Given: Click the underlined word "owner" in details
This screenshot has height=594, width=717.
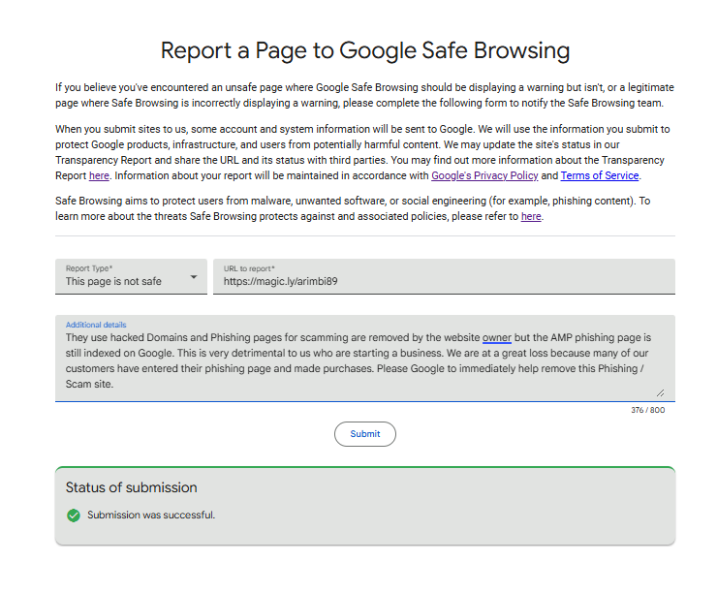Looking at the screenshot, I should coord(496,337).
